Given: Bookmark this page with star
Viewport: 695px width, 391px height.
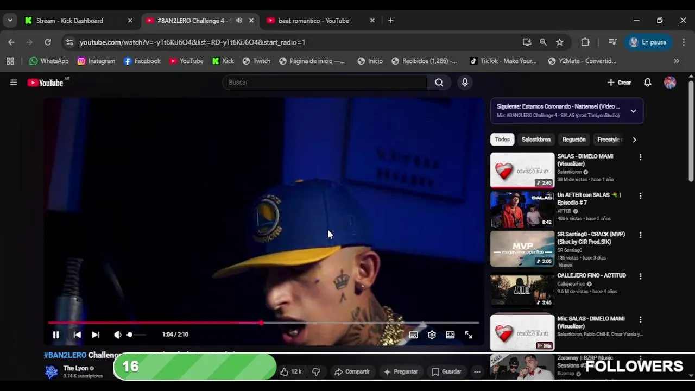Looking at the screenshot, I should coord(560,42).
